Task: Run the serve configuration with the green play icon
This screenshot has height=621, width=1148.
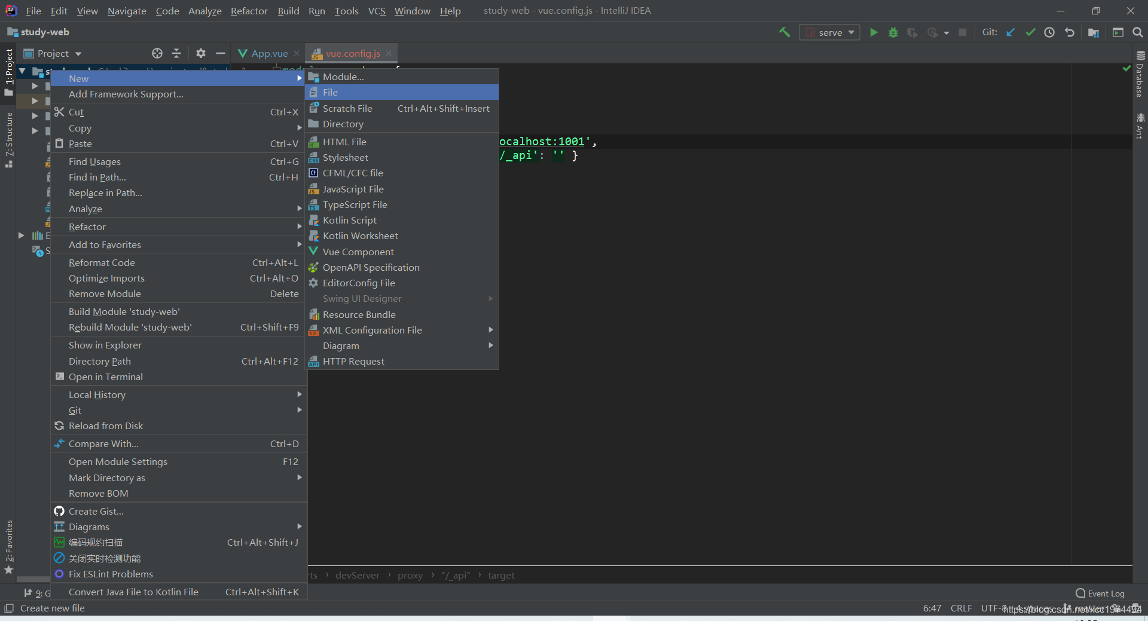Action: pos(874,32)
